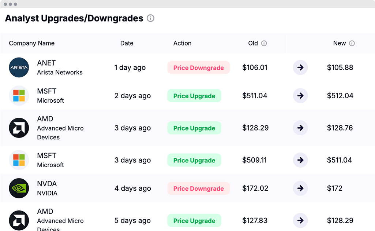This screenshot has height=231, width=375.
Task: Click arrow button next to $509.11
Action: pyautogui.click(x=300, y=160)
